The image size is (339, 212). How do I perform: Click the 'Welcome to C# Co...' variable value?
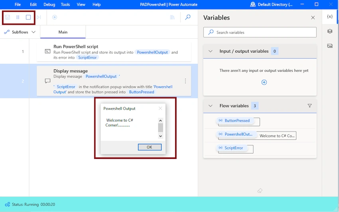(x=277, y=136)
